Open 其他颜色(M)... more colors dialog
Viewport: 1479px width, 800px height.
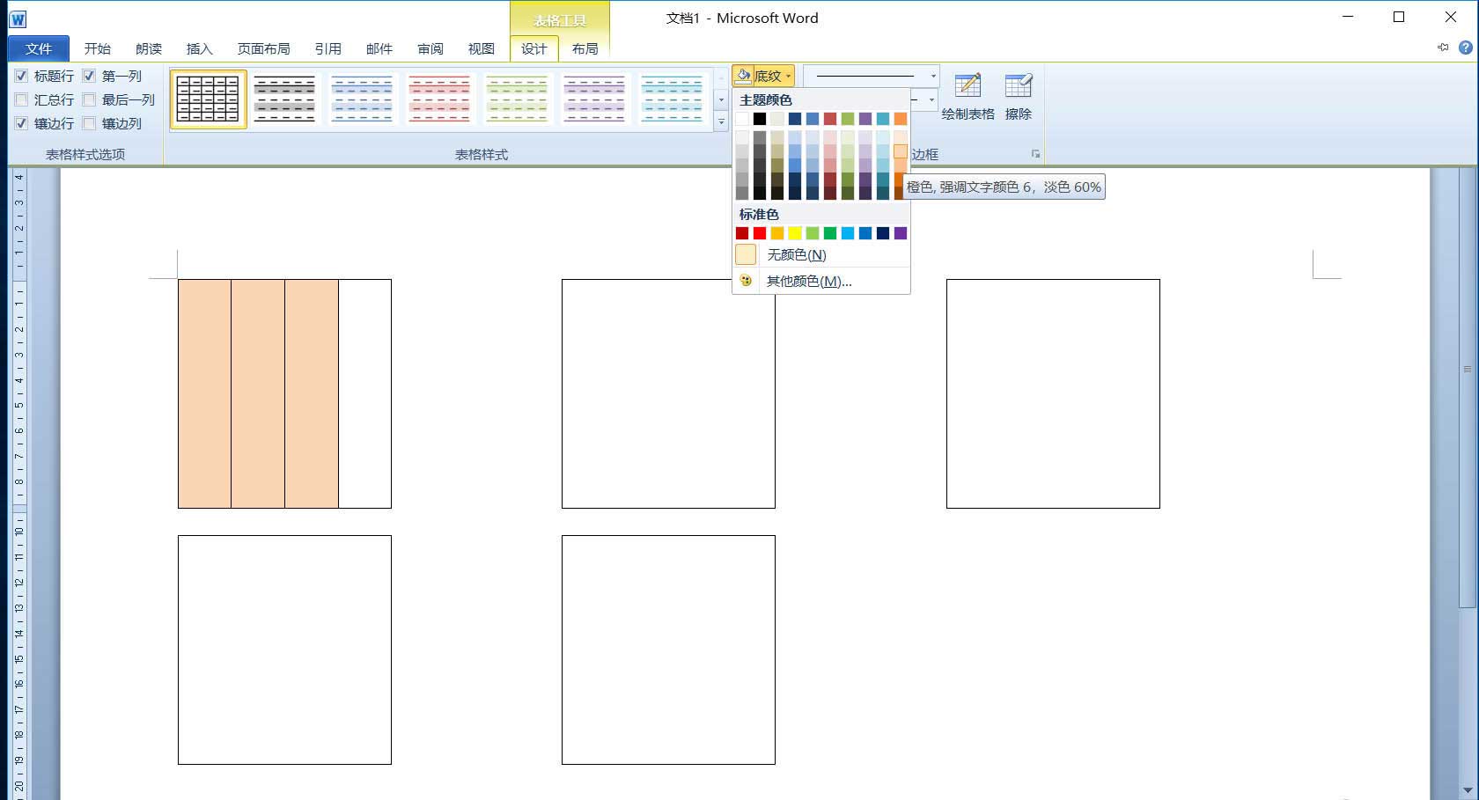click(820, 281)
